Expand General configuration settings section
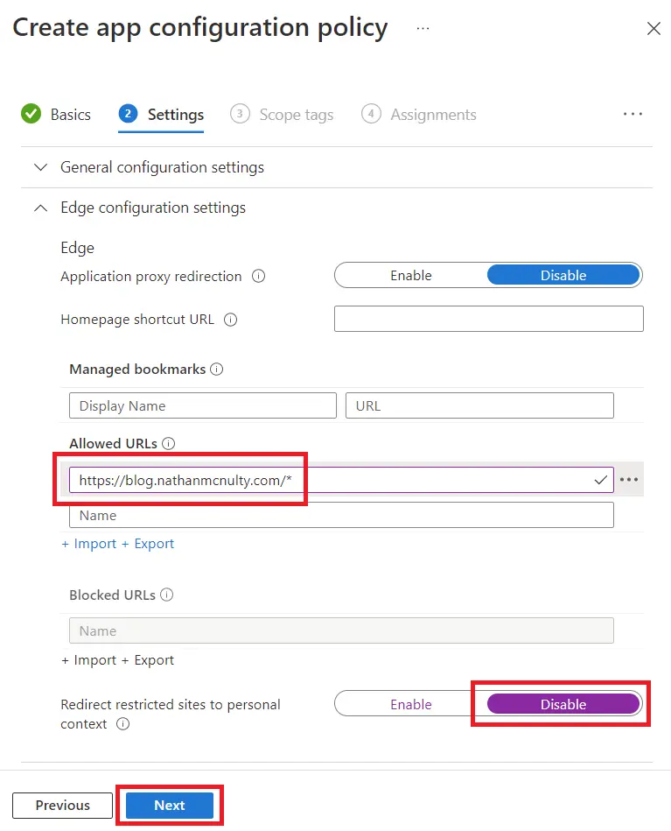This screenshot has width=671, height=831. (x=162, y=167)
